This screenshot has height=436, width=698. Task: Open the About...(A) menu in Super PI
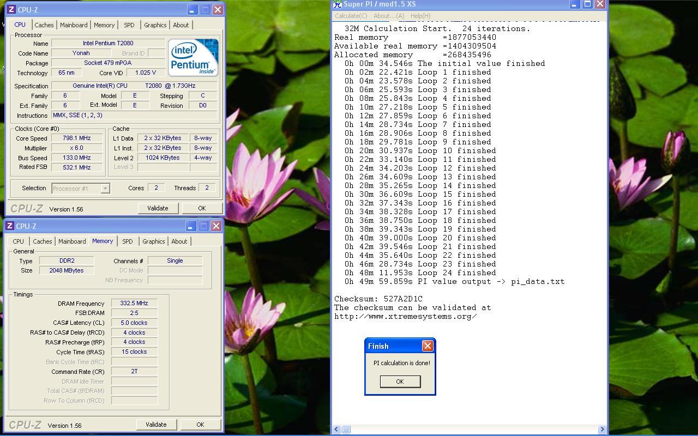pyautogui.click(x=389, y=16)
